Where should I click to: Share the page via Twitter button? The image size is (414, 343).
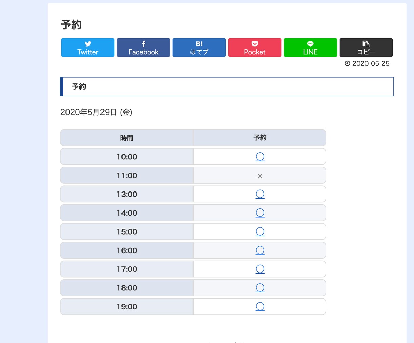pos(88,47)
